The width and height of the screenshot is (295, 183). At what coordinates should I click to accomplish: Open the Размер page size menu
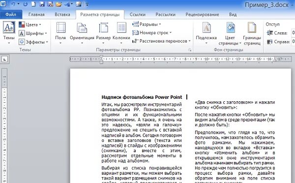pos(103,33)
